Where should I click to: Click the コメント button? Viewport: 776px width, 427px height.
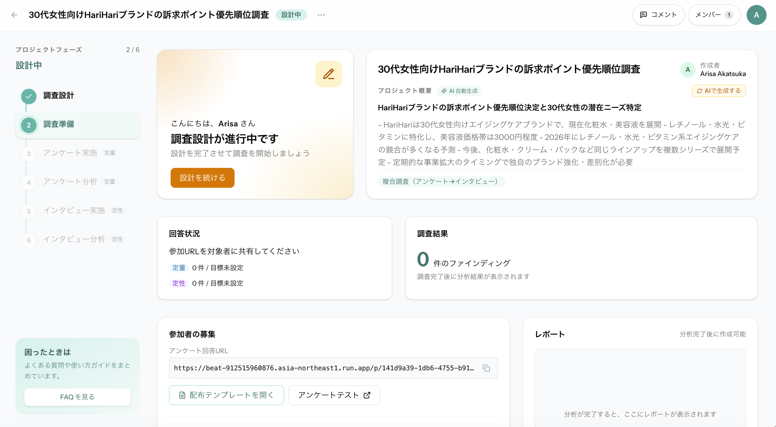658,15
